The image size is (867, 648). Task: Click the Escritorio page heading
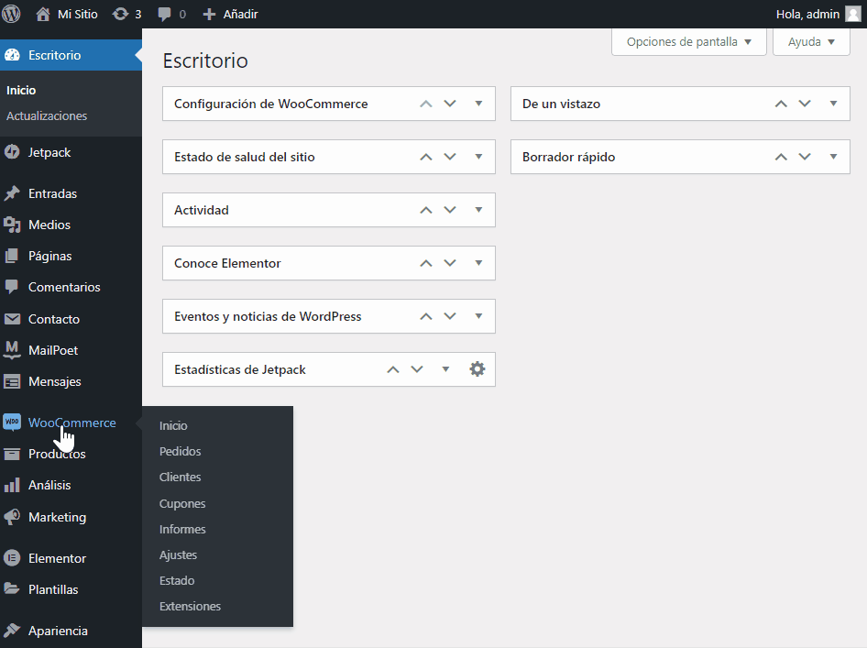click(x=205, y=60)
